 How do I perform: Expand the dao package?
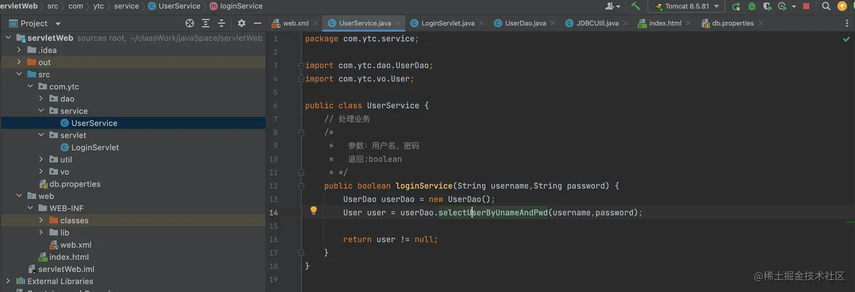point(41,99)
